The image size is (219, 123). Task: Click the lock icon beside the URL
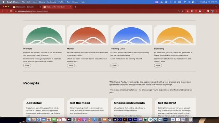16,11
